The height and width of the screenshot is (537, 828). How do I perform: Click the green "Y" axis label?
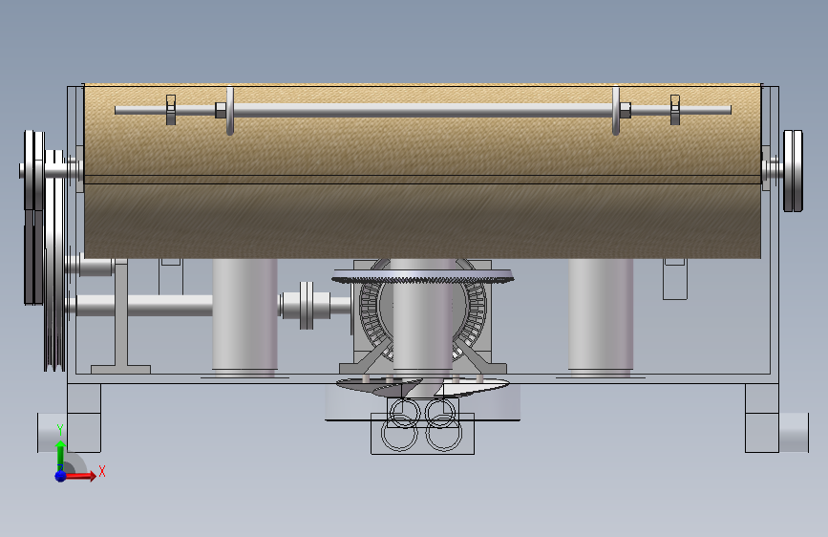coord(60,430)
